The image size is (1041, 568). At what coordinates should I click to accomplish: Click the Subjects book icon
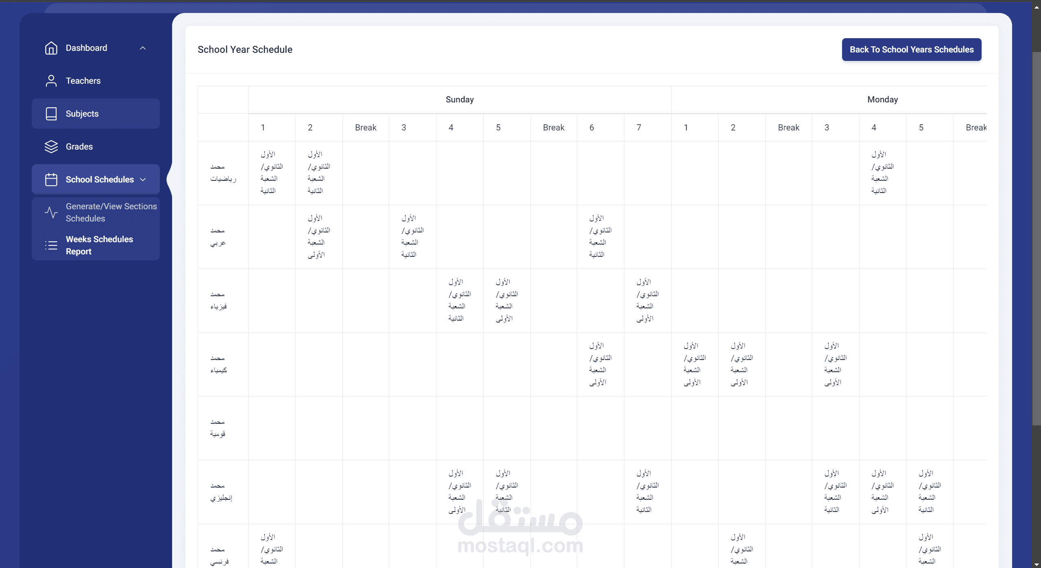coord(51,114)
